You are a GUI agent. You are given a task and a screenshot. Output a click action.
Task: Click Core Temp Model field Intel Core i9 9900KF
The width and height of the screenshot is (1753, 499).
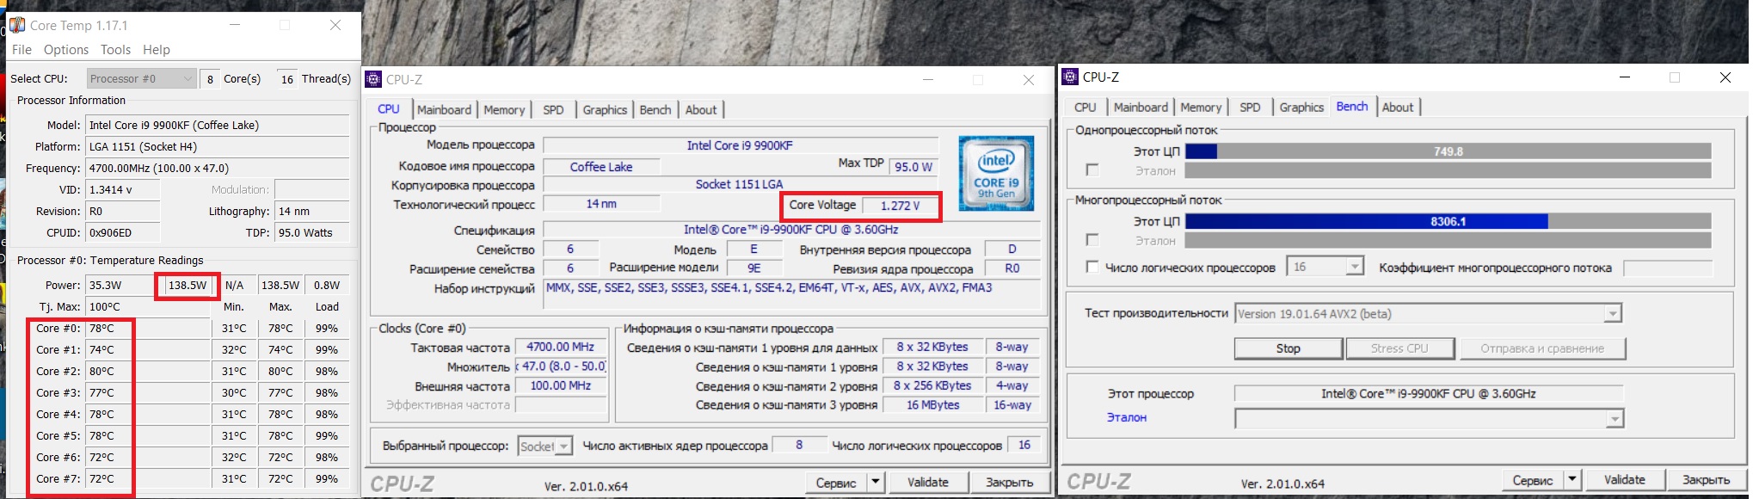point(218,125)
